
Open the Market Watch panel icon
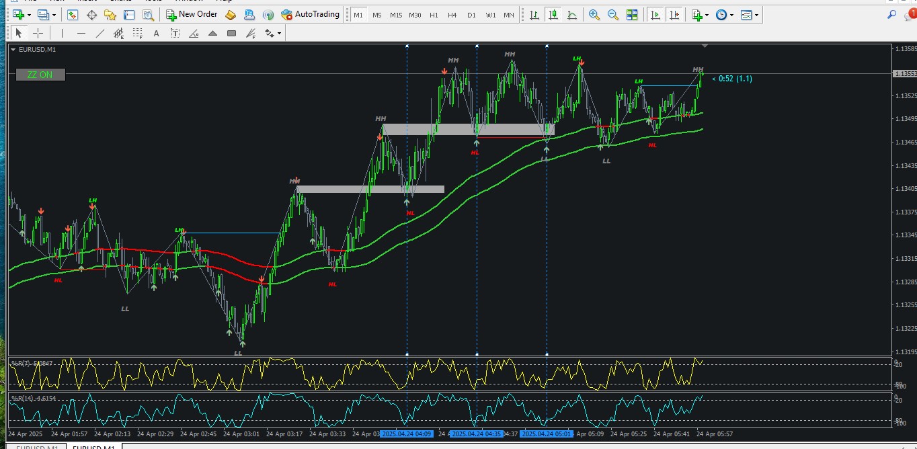73,15
